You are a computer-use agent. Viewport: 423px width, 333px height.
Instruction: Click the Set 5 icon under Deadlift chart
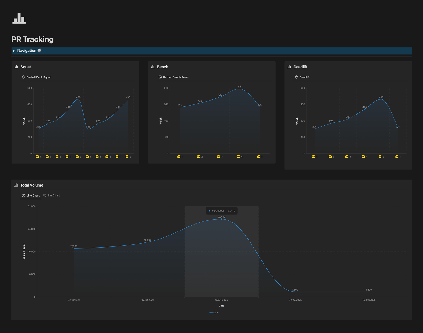[x=380, y=157]
